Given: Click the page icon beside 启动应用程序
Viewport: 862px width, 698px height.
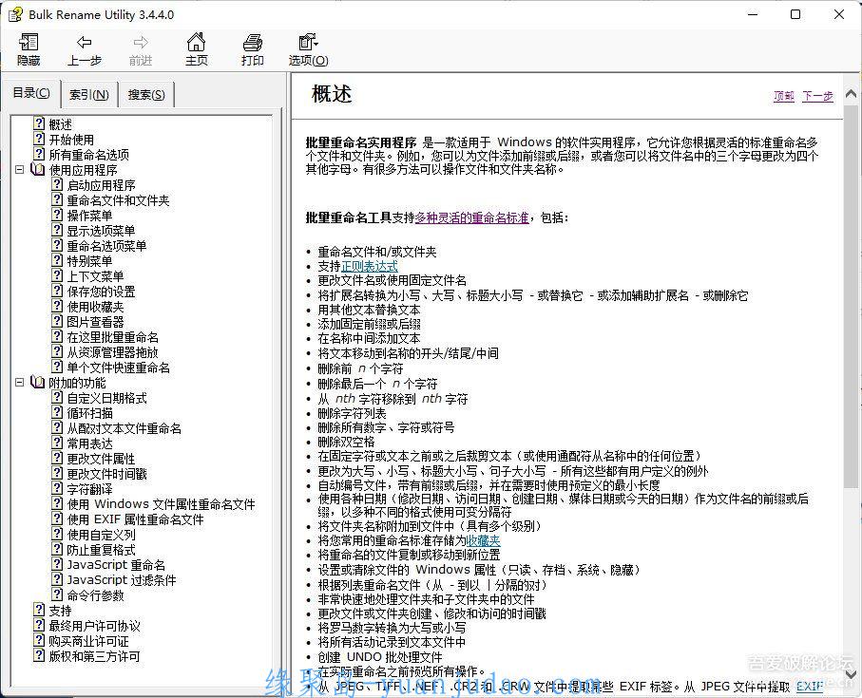Looking at the screenshot, I should pyautogui.click(x=57, y=184).
